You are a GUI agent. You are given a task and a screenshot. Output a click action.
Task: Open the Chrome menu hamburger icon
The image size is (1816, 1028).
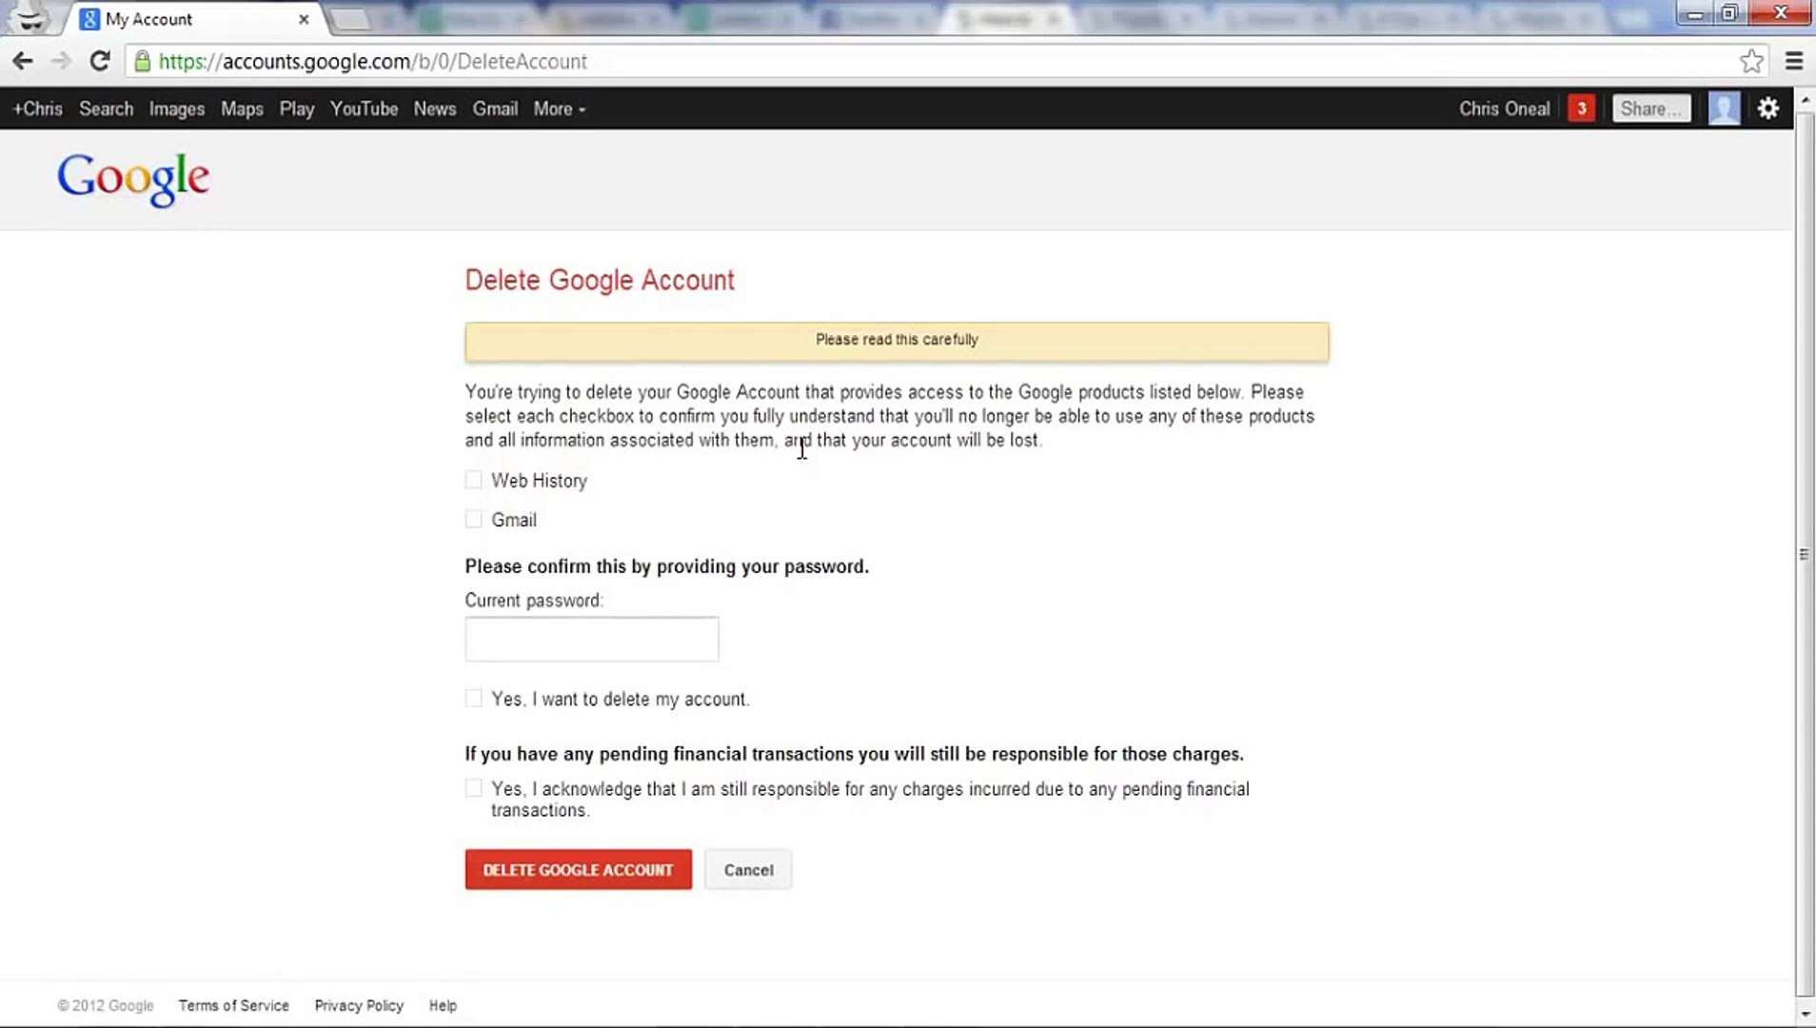click(x=1794, y=62)
